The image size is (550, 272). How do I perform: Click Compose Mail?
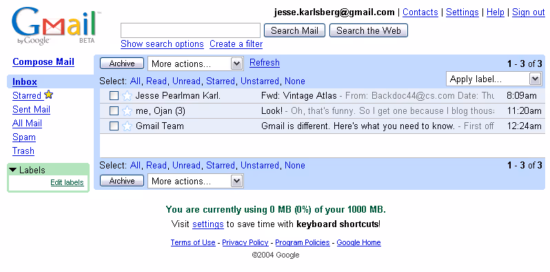(x=43, y=62)
